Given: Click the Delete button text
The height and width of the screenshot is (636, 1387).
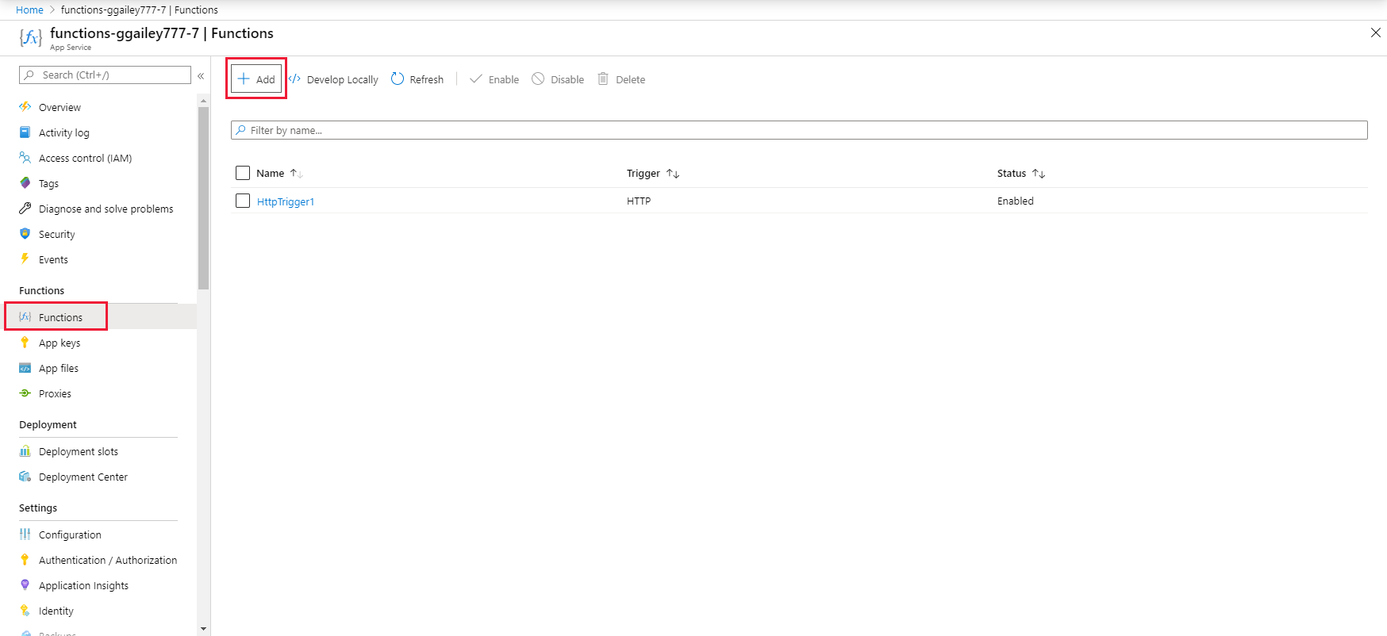Looking at the screenshot, I should pos(630,79).
